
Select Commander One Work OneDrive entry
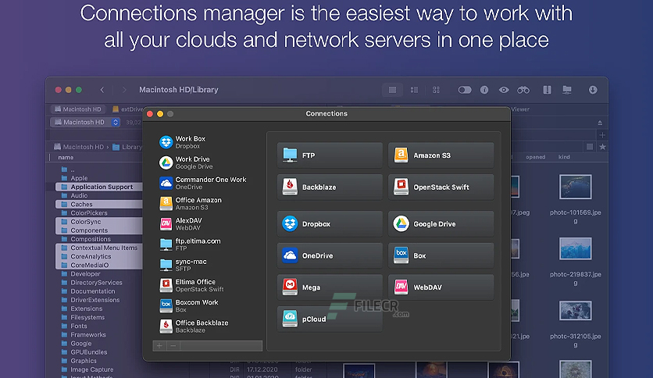(207, 183)
